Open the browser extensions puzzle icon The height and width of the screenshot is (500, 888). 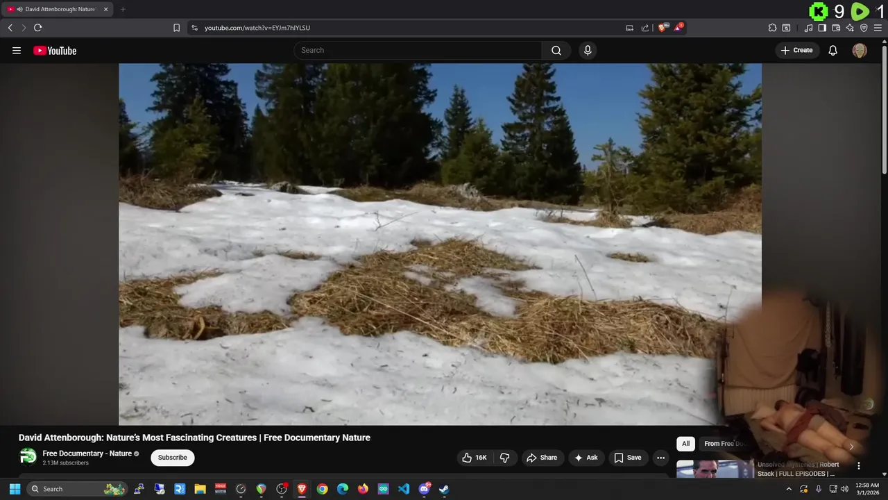coord(772,28)
